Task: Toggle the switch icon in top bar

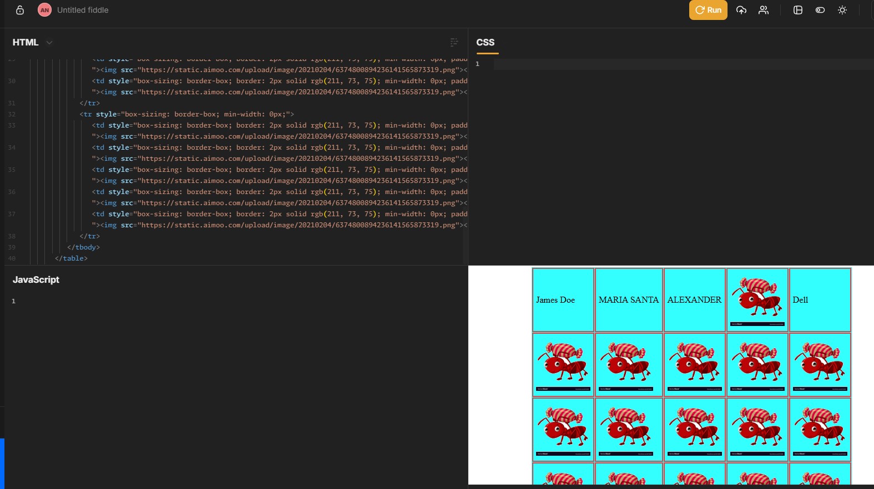Action: click(820, 10)
